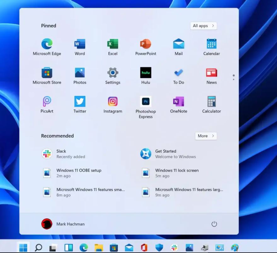Open Search from the taskbar

click(x=38, y=248)
